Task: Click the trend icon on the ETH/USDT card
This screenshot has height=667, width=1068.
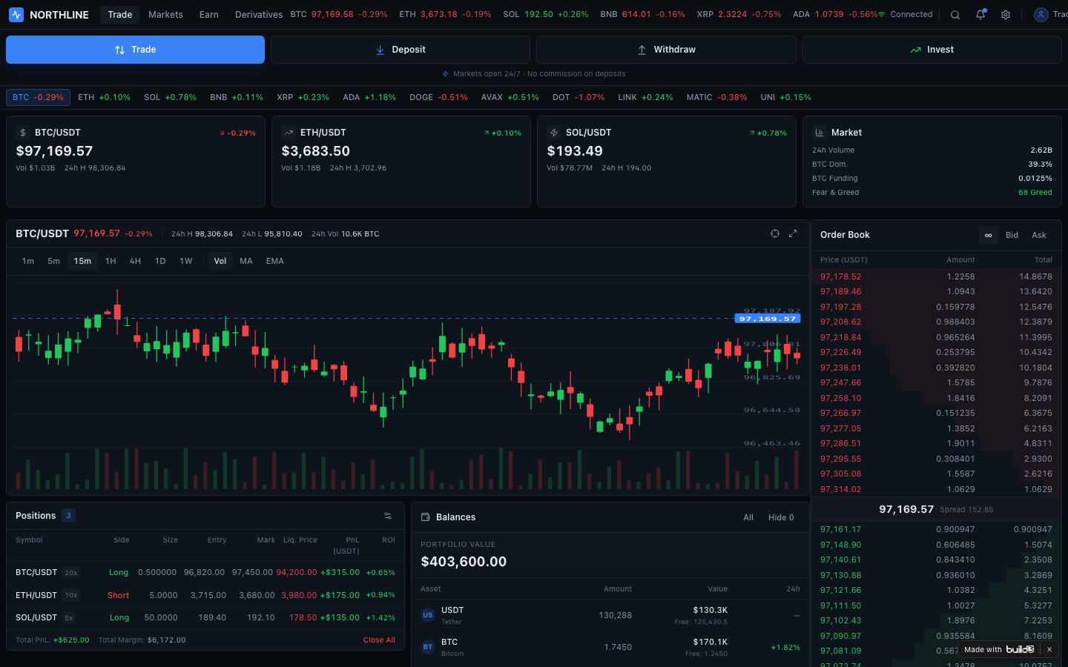Action: coord(289,133)
